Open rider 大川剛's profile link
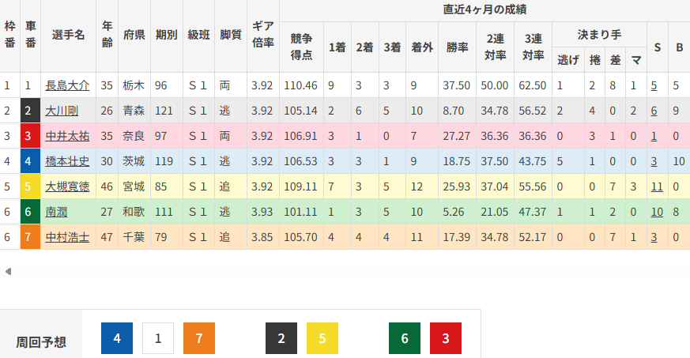This screenshot has height=358, width=690. point(62,111)
